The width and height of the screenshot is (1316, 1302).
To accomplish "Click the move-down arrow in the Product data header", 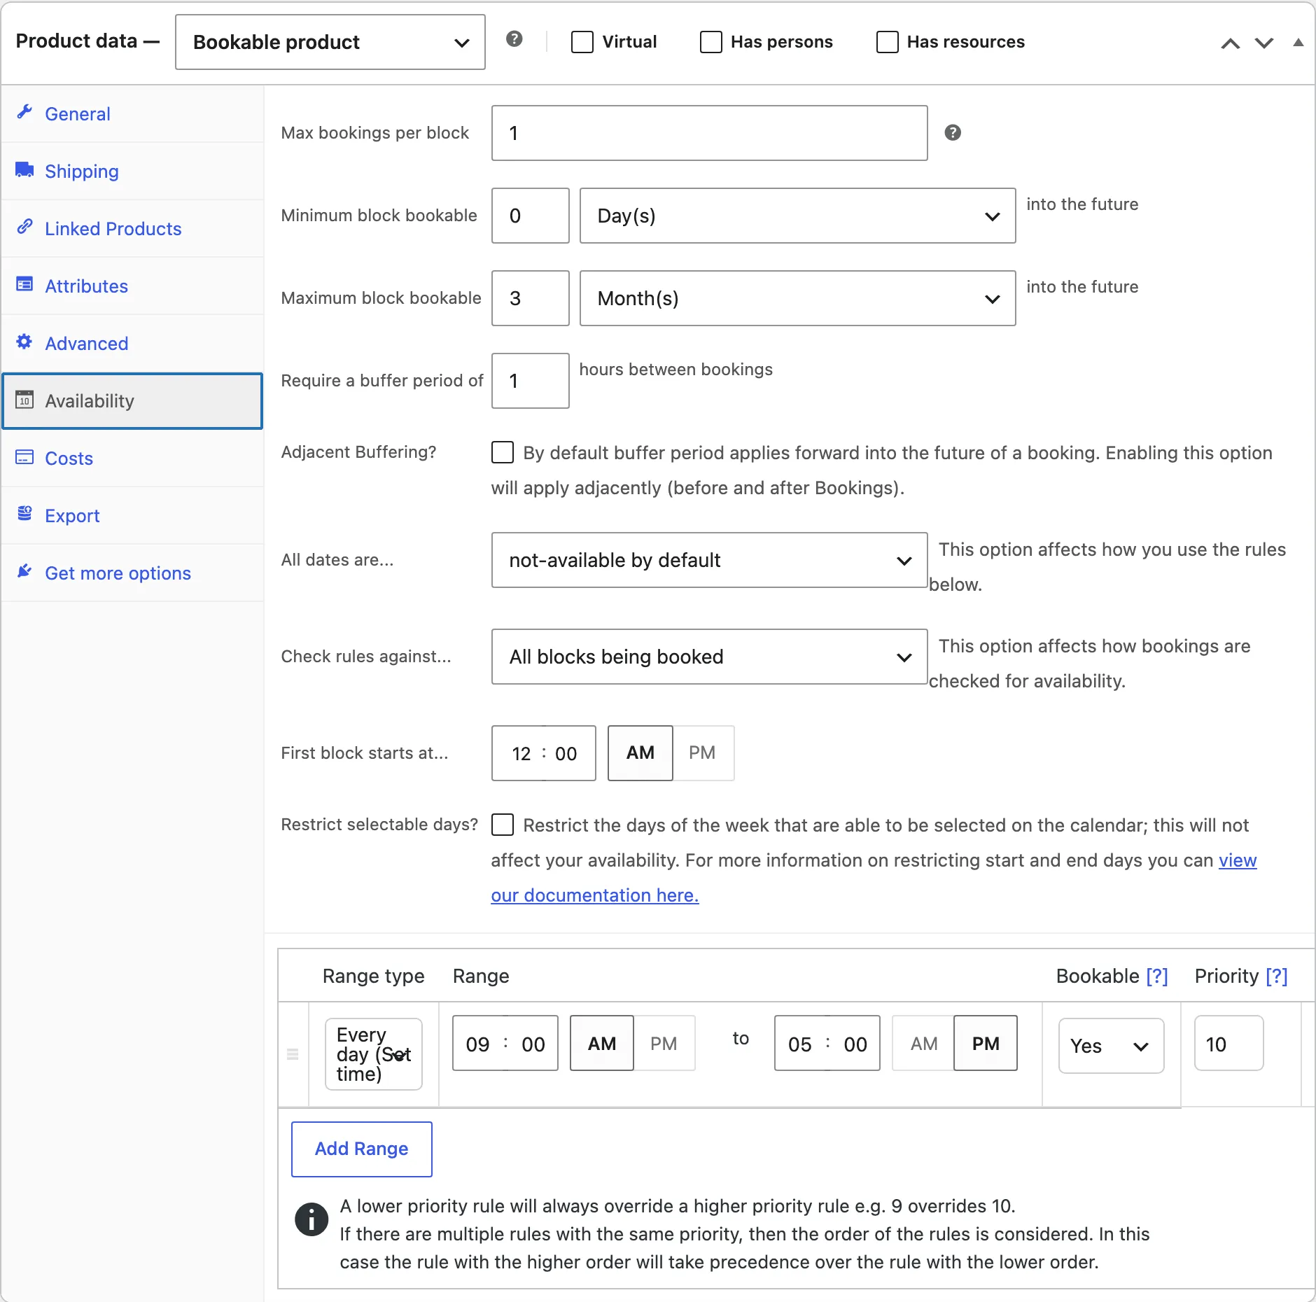I will pos(1263,43).
